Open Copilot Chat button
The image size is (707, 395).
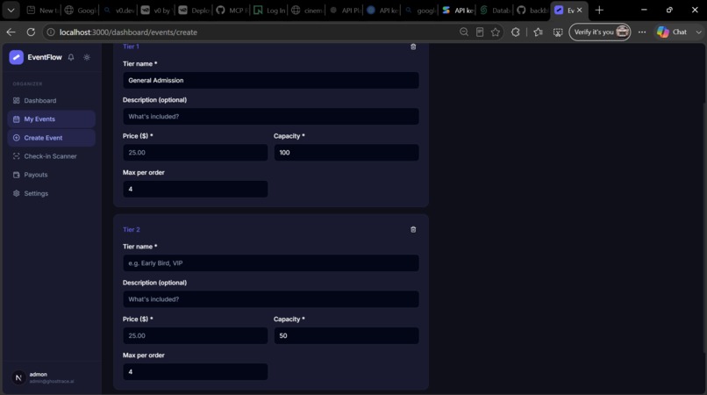pos(672,32)
